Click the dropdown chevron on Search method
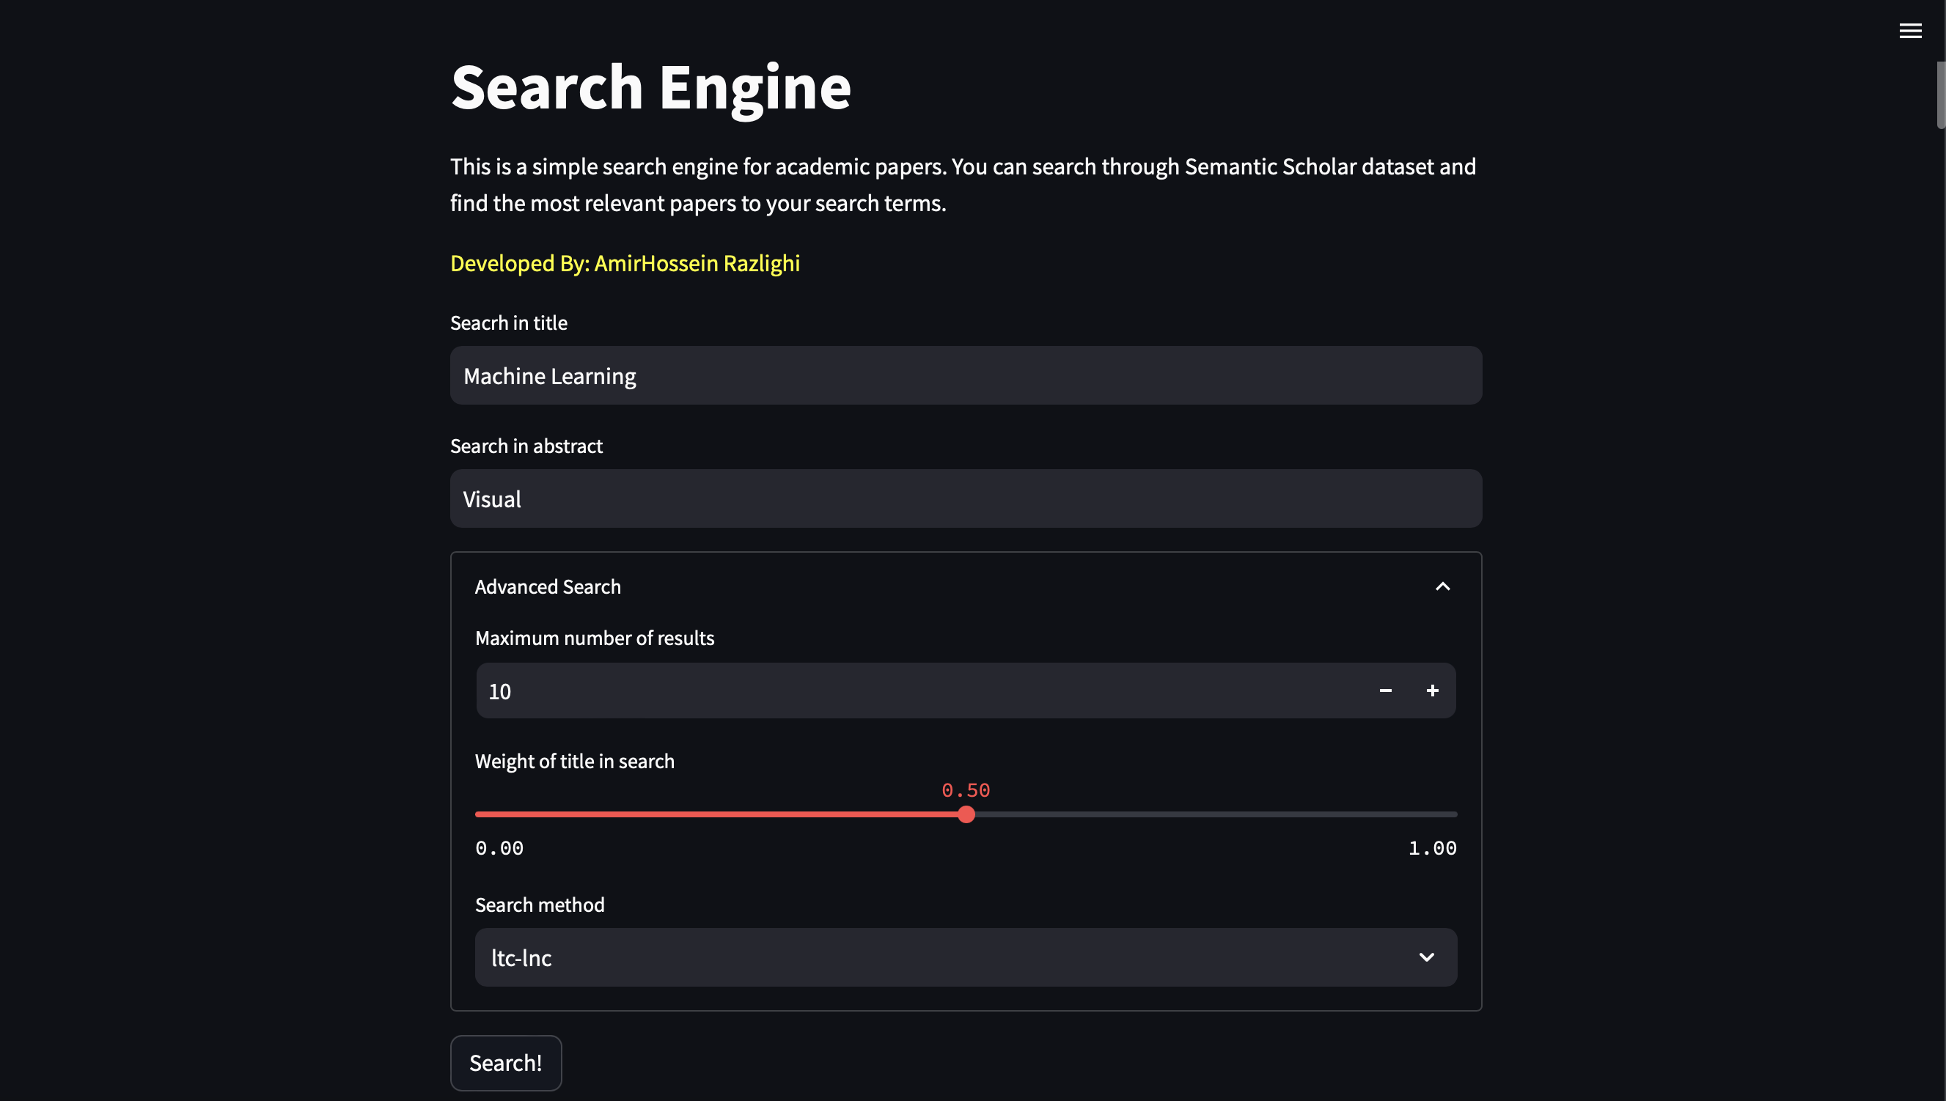The image size is (1946, 1101). tap(1427, 957)
